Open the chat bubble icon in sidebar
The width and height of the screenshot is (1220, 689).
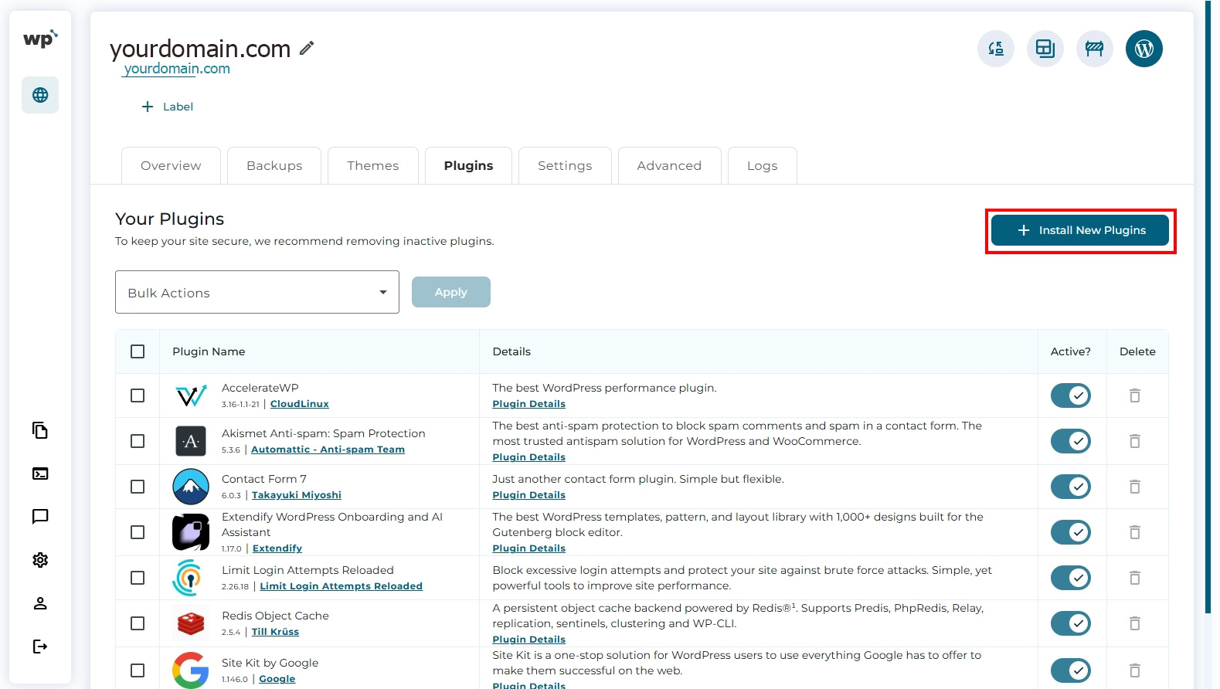tap(40, 517)
